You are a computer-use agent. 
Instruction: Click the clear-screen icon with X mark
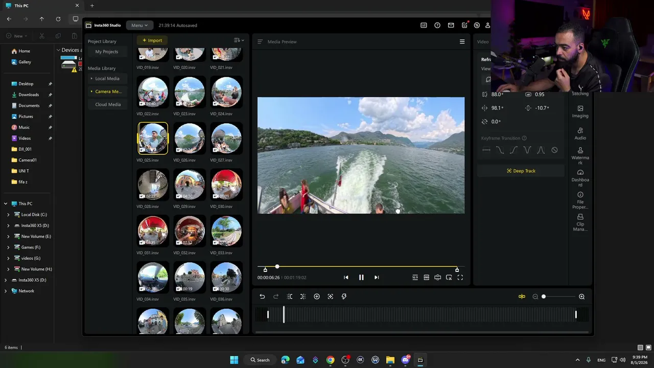point(449,278)
